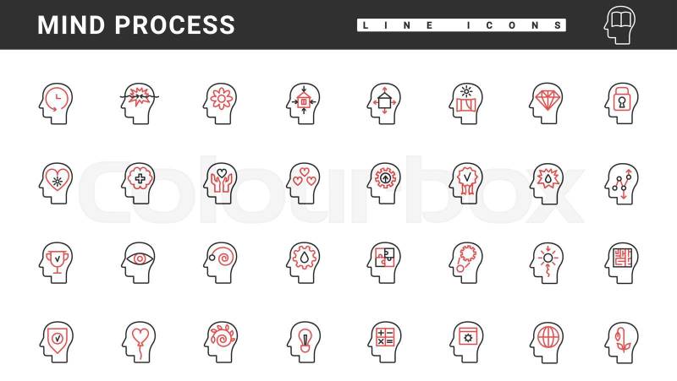Image resolution: width=677 pixels, height=381 pixels.
Task: Click the MIND PROCESS title
Action: (x=136, y=25)
